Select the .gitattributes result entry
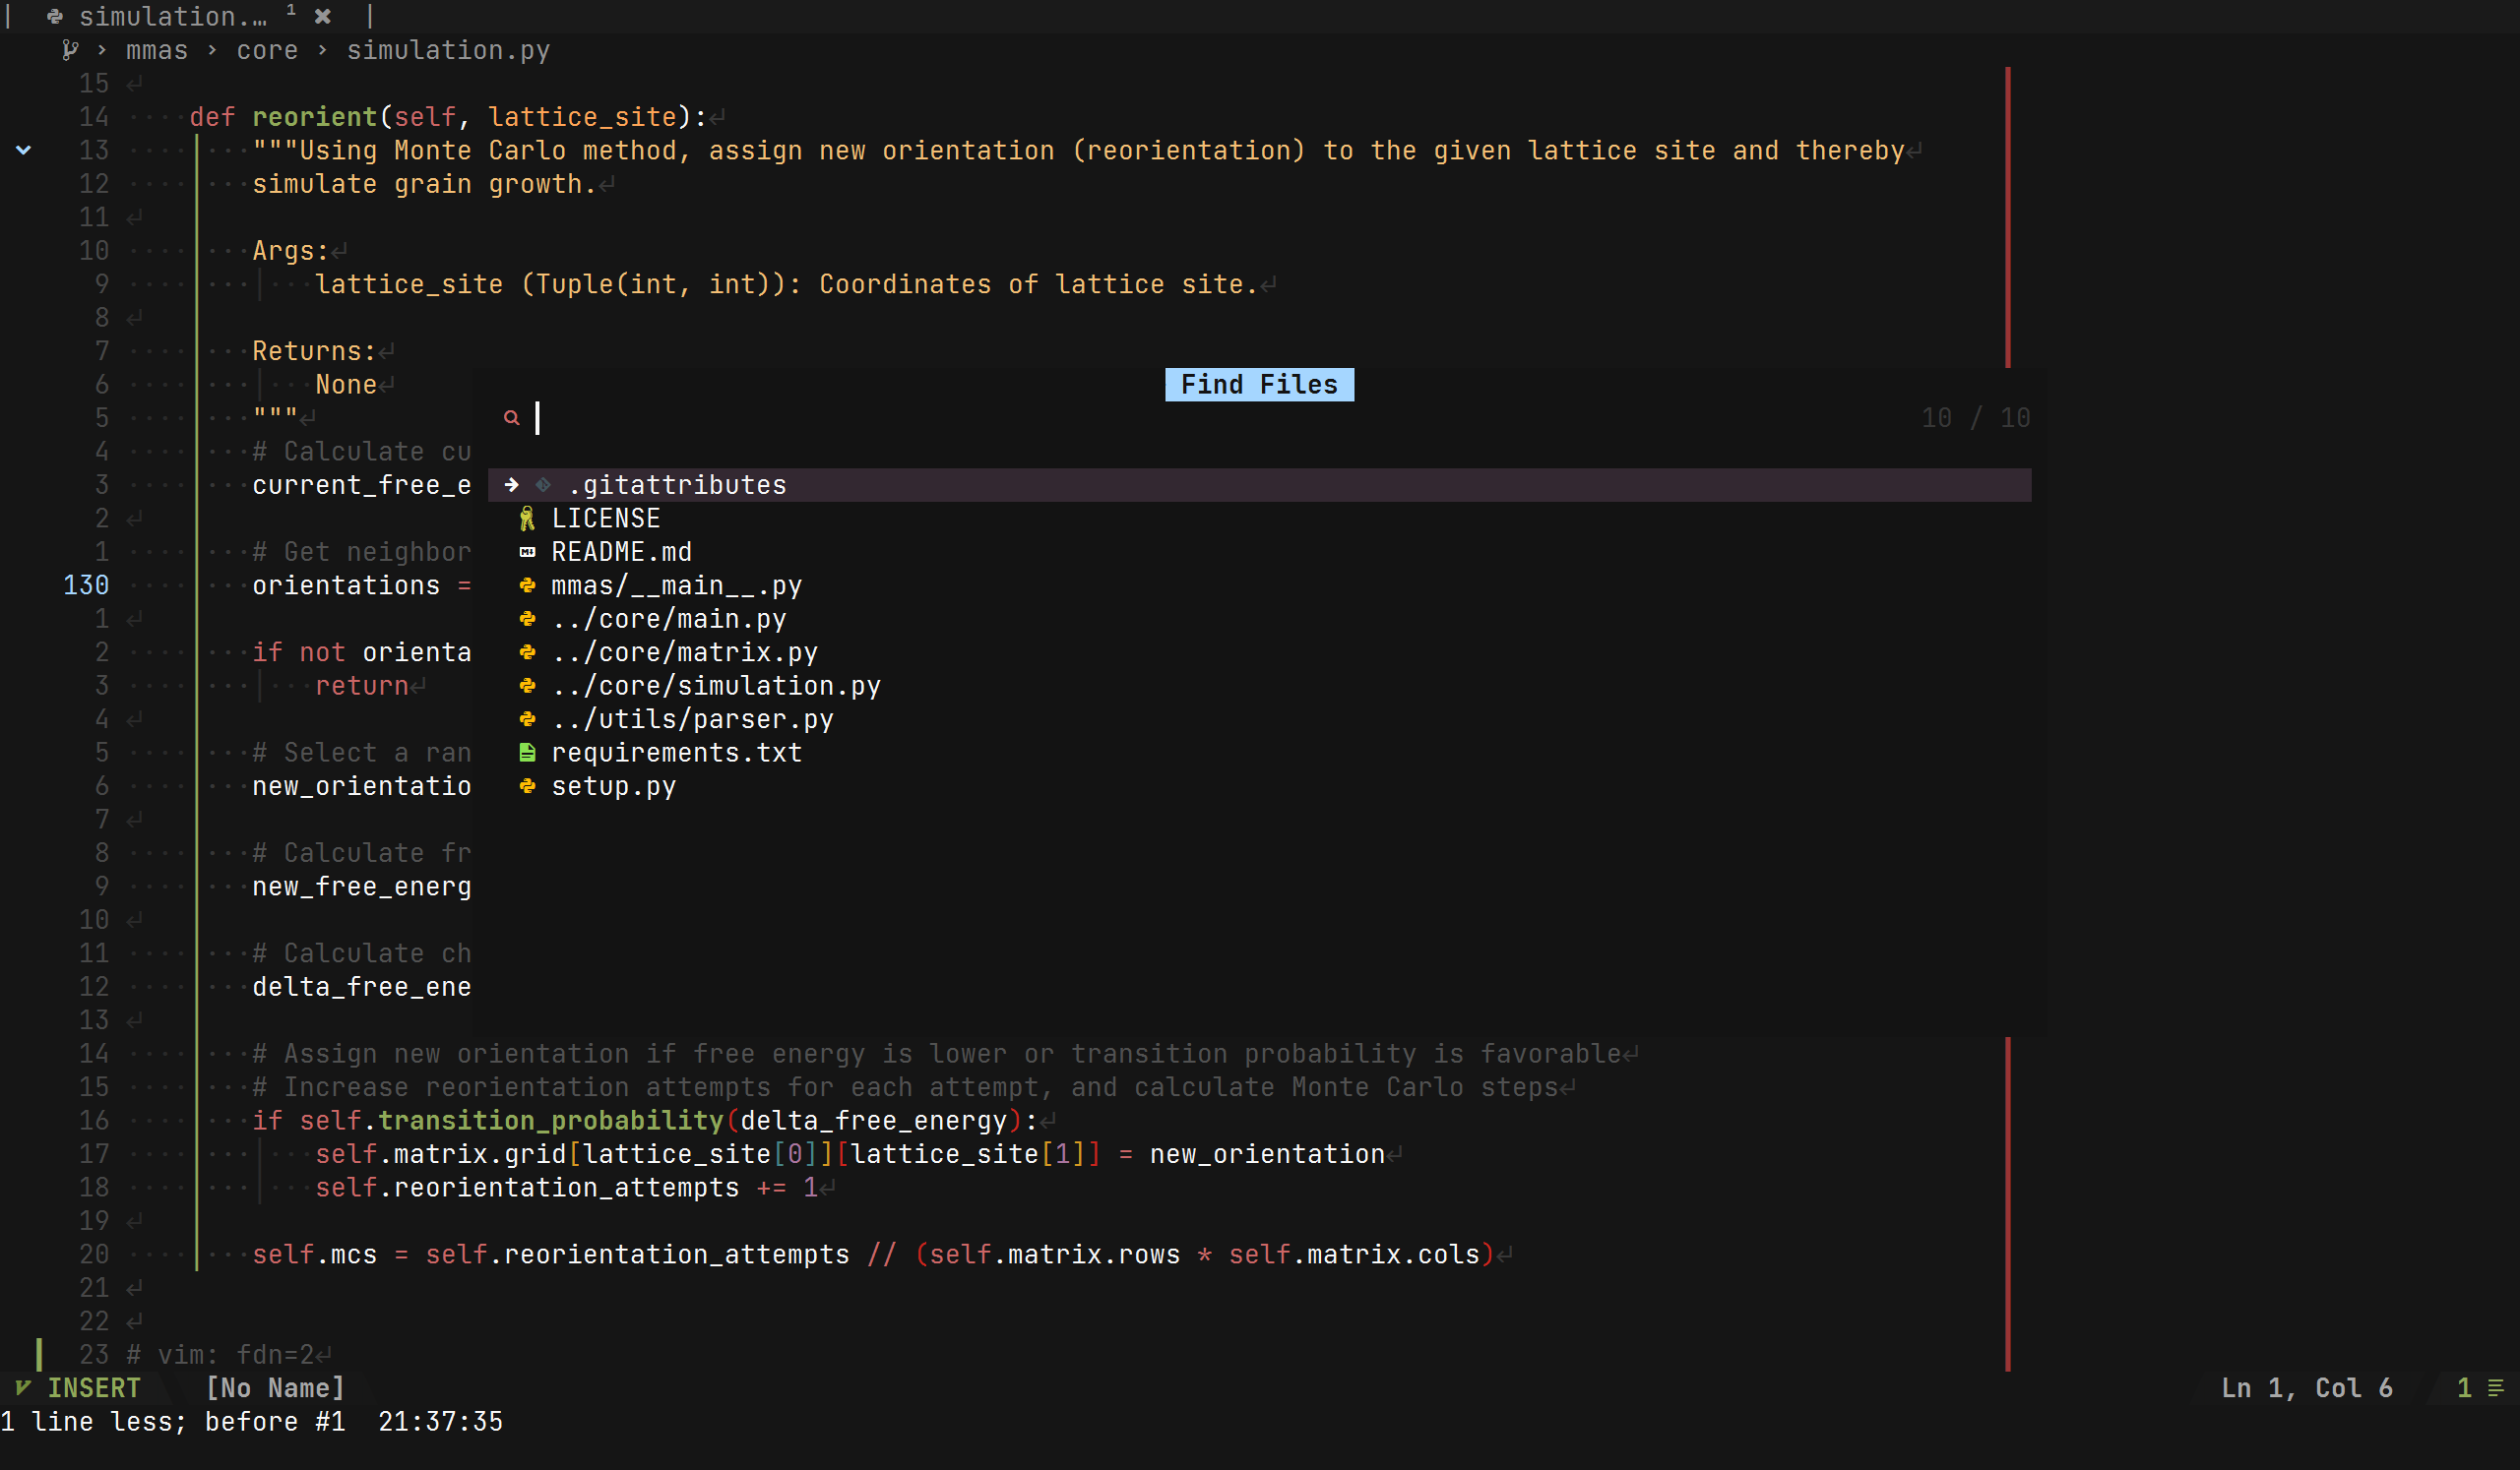The height and width of the screenshot is (1470, 2520). click(677, 486)
